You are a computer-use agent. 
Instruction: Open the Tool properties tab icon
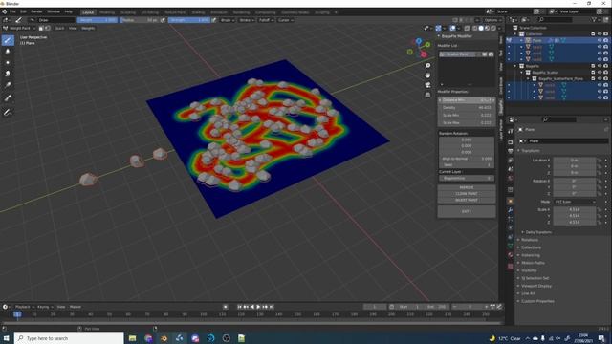pos(511,132)
